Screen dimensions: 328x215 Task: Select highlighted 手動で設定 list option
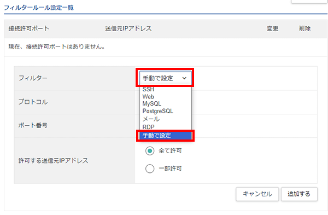click(x=165, y=136)
